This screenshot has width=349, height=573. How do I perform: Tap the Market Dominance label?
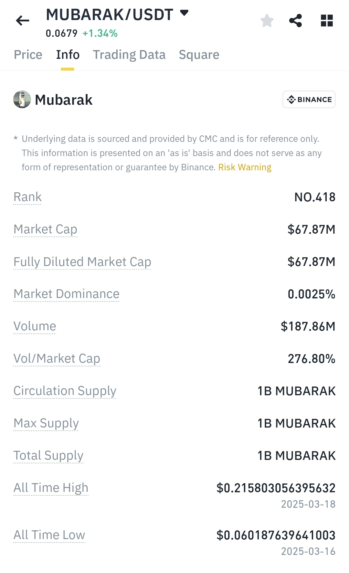(67, 294)
